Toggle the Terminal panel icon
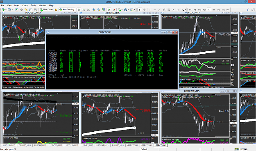The width and height of the screenshot is (256, 151). 31,10
